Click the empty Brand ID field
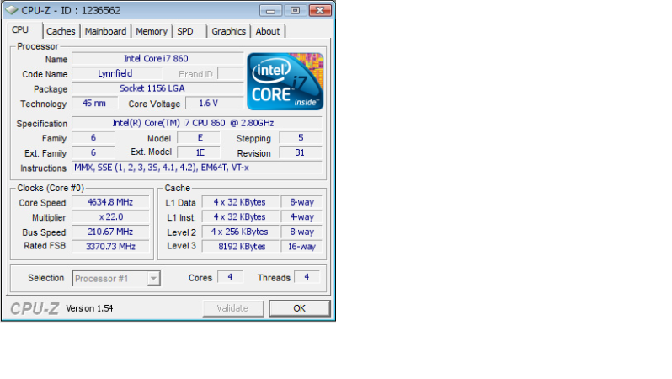 (231, 73)
